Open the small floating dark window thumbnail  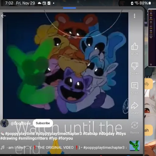pos(152,38)
